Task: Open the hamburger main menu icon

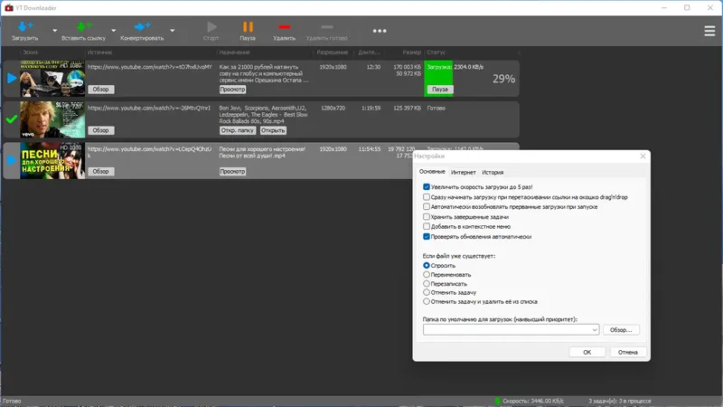Action: [709, 31]
